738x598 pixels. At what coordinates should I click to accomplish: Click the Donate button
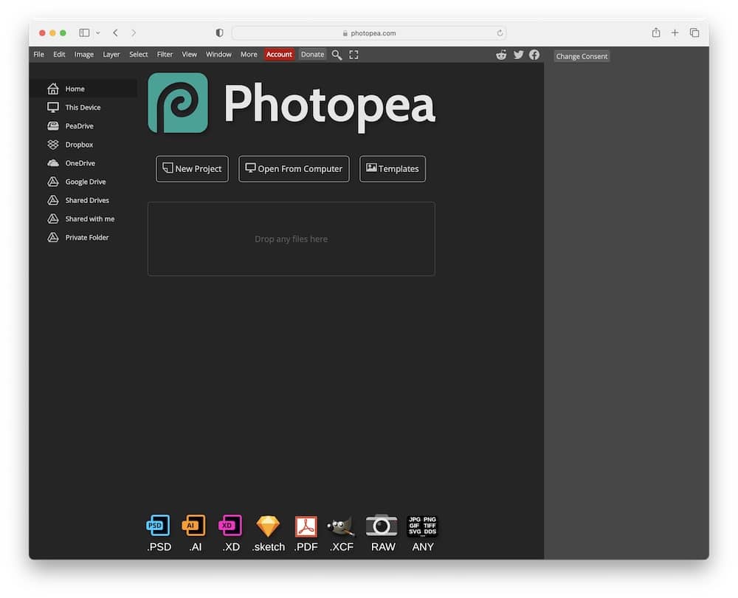(312, 55)
